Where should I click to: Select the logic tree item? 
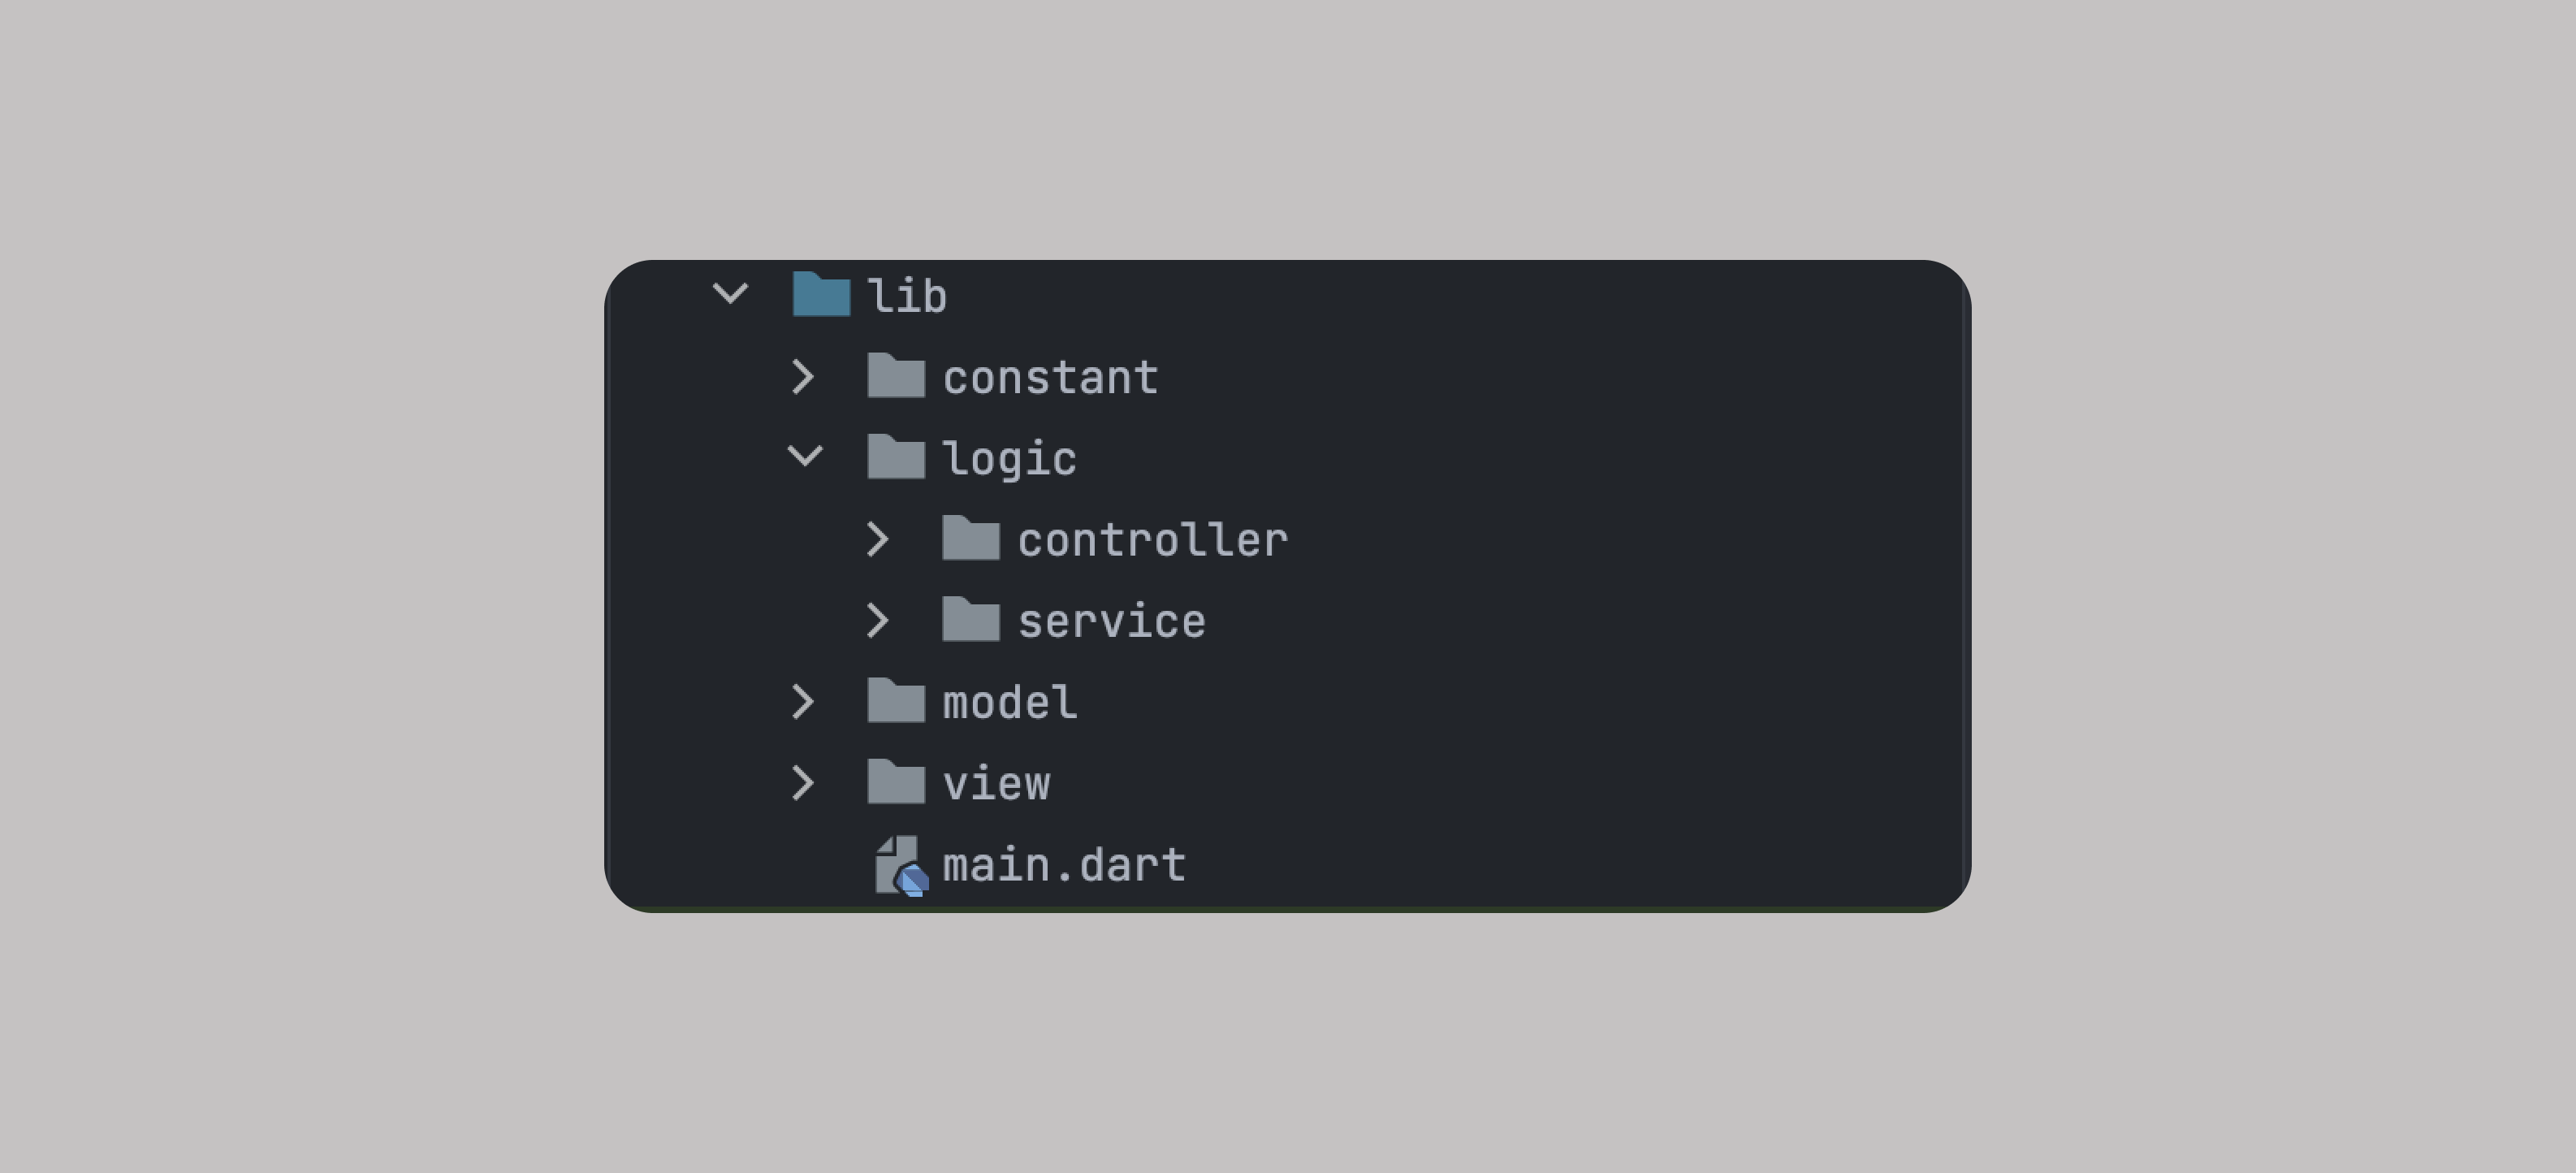(1010, 457)
